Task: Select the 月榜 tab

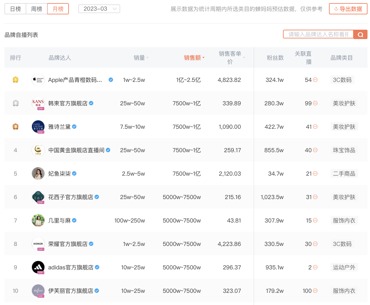Action: [58, 9]
